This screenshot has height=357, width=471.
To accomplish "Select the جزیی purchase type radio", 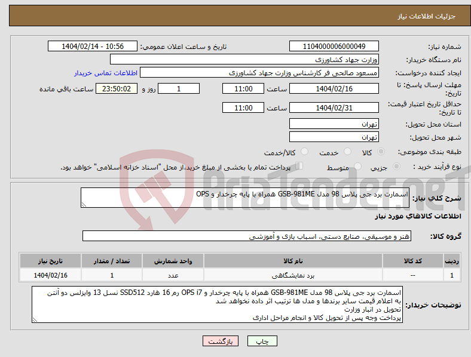I will (x=396, y=166).
